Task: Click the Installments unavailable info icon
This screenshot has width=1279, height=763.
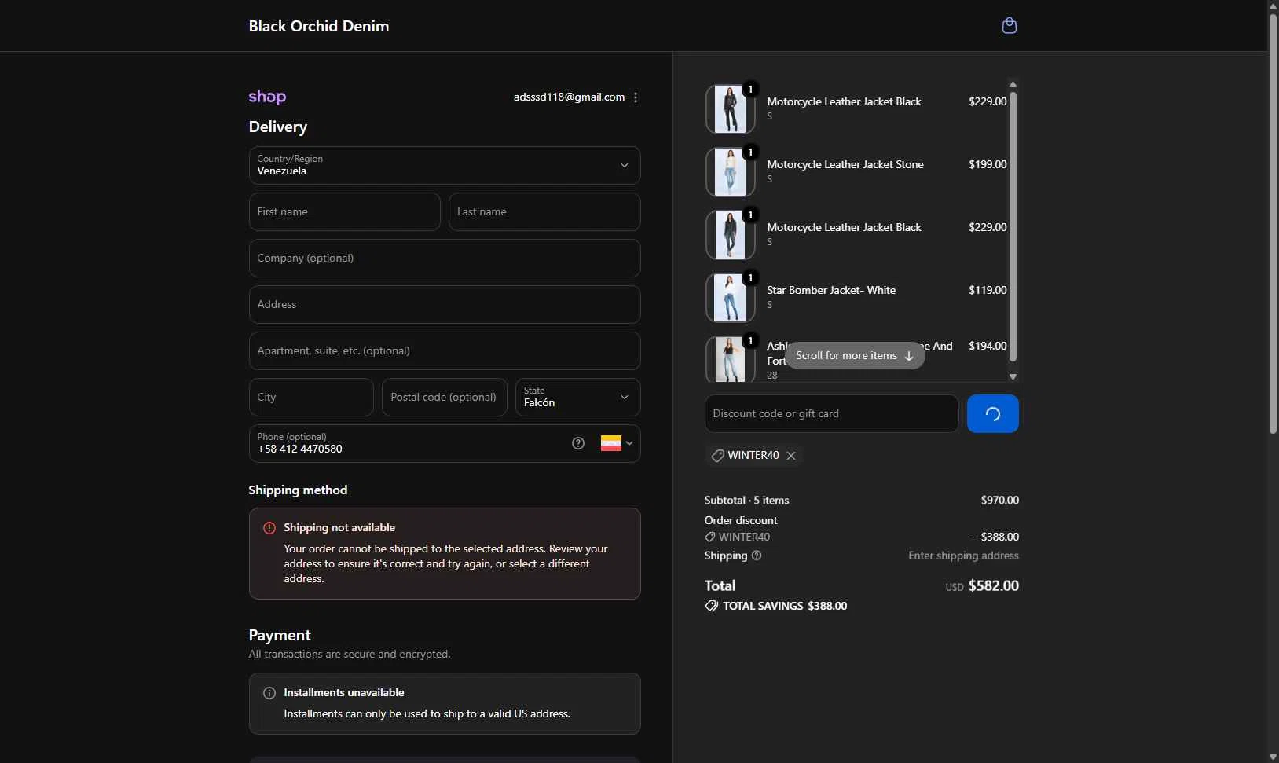Action: tap(269, 693)
